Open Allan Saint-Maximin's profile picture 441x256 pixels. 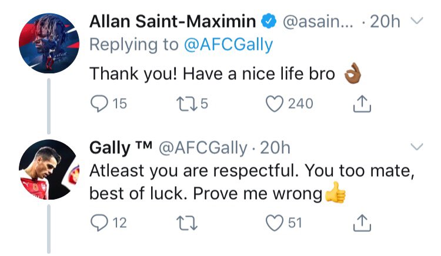point(49,43)
